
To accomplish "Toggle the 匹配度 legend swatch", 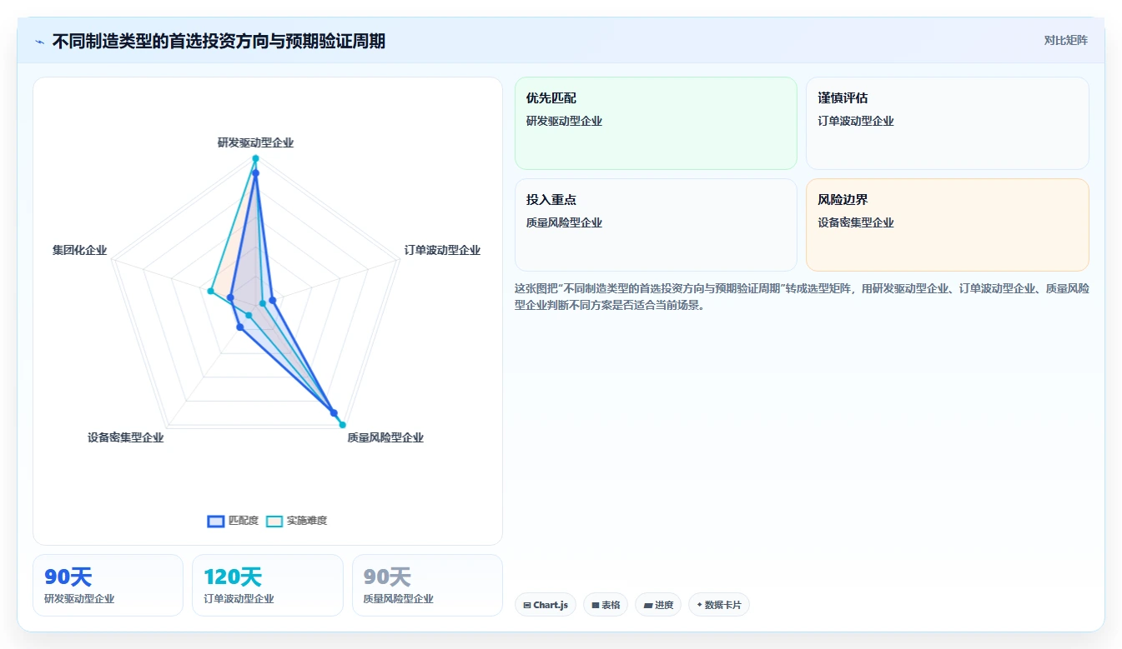I will coord(216,521).
